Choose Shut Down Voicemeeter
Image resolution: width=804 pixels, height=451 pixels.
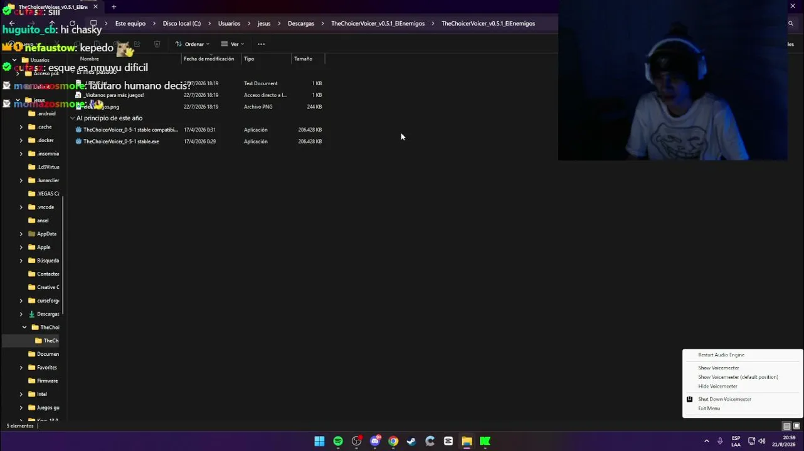[x=724, y=399]
